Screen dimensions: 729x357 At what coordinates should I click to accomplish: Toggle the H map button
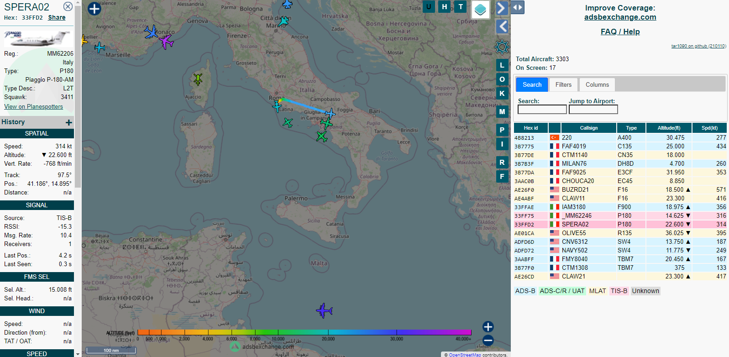(x=445, y=6)
